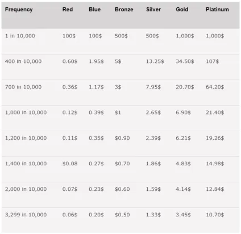Viewport: 241px width, 234px height.
Task: Click the Blue column header
Action: pyautogui.click(x=95, y=9)
